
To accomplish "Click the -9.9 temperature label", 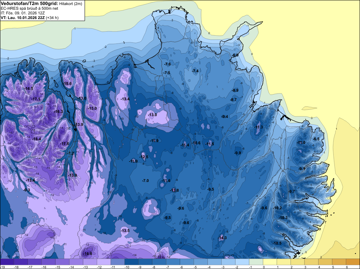I will click(x=238, y=153).
